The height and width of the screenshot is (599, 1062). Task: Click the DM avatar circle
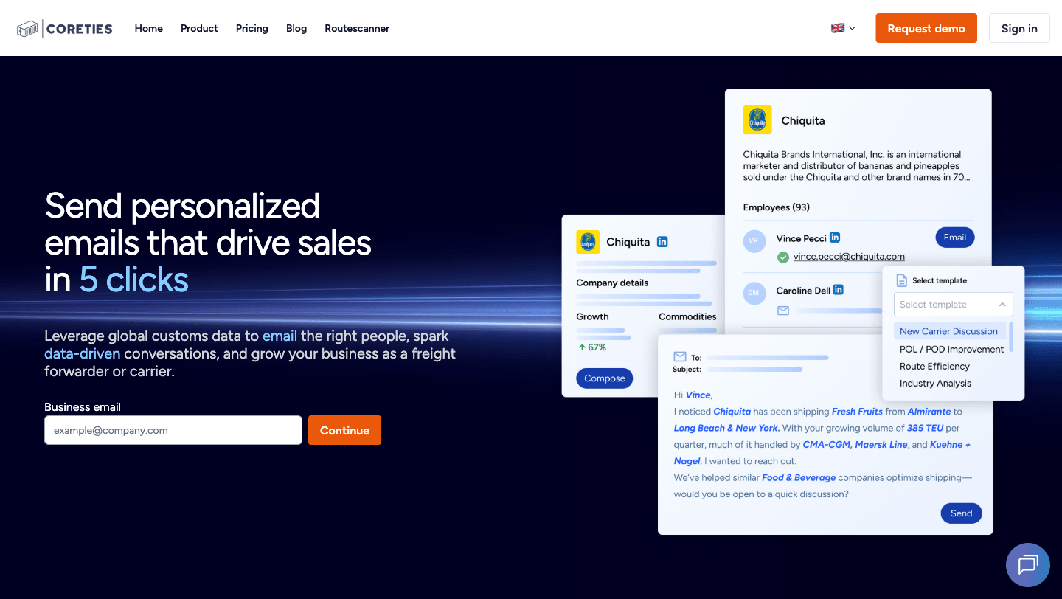(x=754, y=293)
